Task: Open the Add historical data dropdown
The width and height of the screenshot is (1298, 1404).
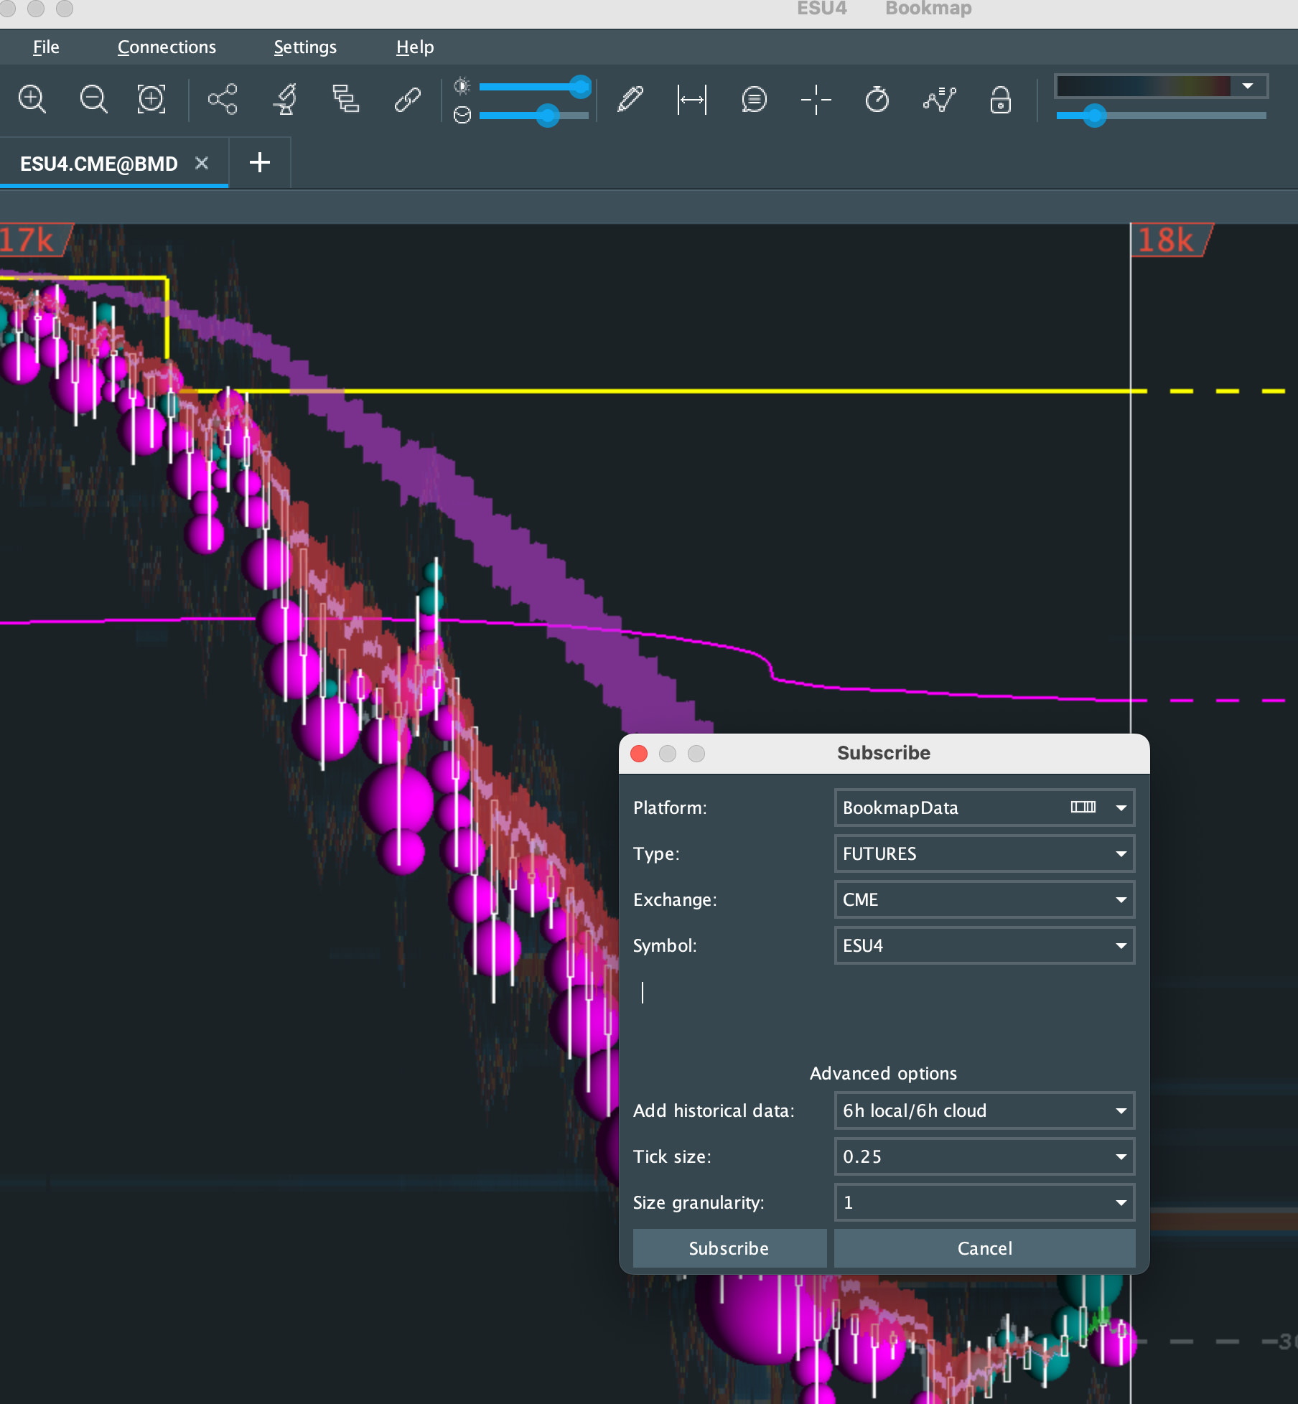Action: click(x=984, y=1110)
